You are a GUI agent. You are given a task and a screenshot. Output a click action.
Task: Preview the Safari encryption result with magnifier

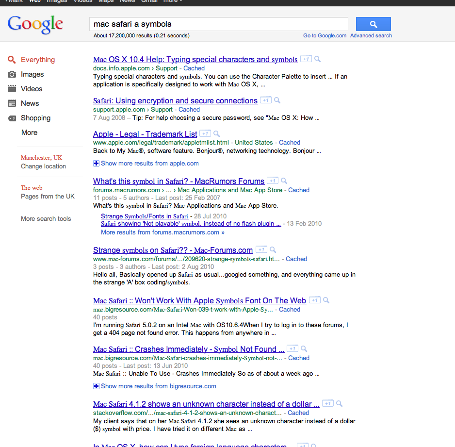pyautogui.click(x=277, y=100)
